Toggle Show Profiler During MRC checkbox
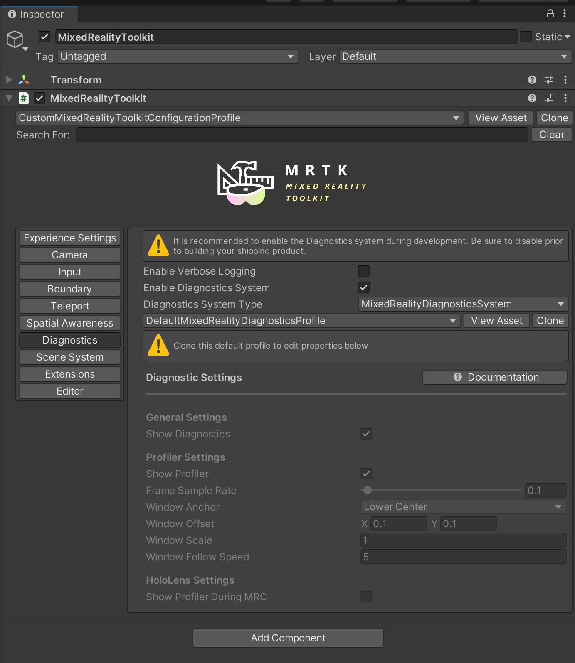The width and height of the screenshot is (575, 663). pos(366,597)
